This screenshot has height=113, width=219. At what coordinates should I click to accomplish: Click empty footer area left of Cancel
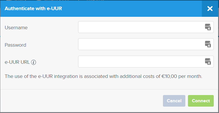[x=81, y=101]
